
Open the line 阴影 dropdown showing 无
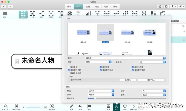point(154,91)
